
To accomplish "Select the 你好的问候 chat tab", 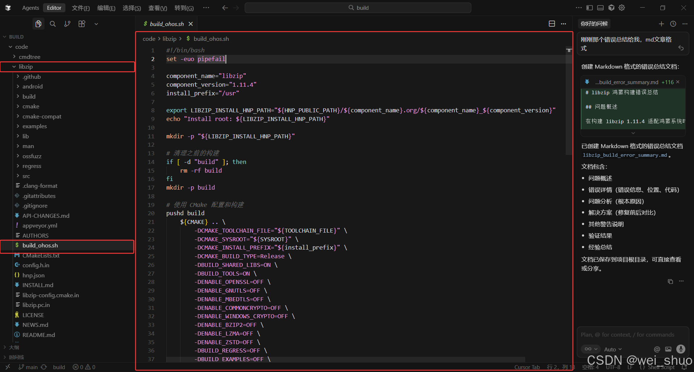I will point(594,24).
